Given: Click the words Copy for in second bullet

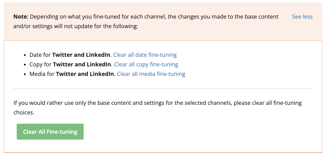Looking at the screenshot, I should click(41, 64).
